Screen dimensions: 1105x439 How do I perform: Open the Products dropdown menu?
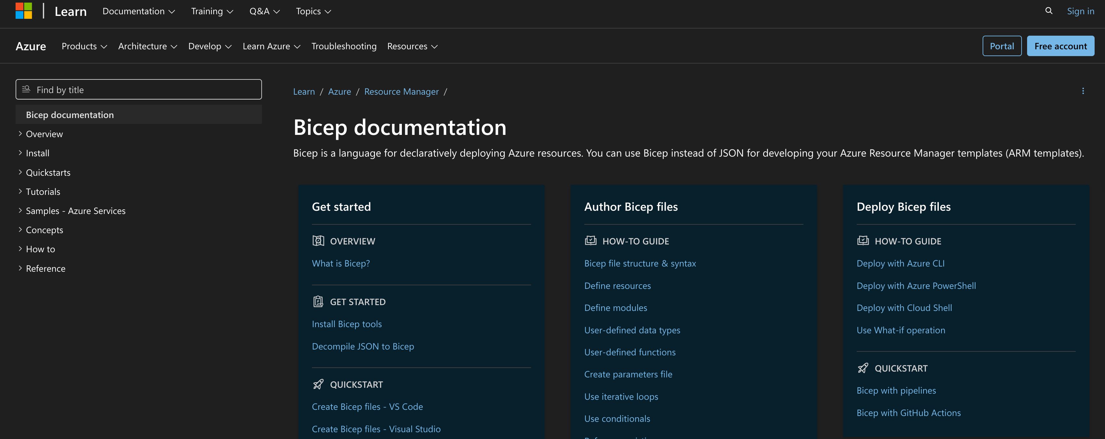(84, 46)
